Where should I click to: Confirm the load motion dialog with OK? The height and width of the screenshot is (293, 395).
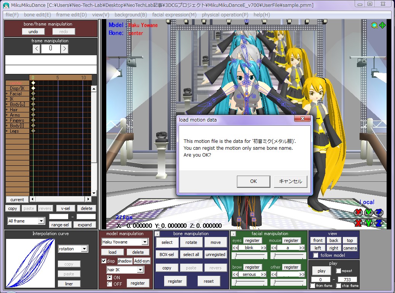[253, 181]
